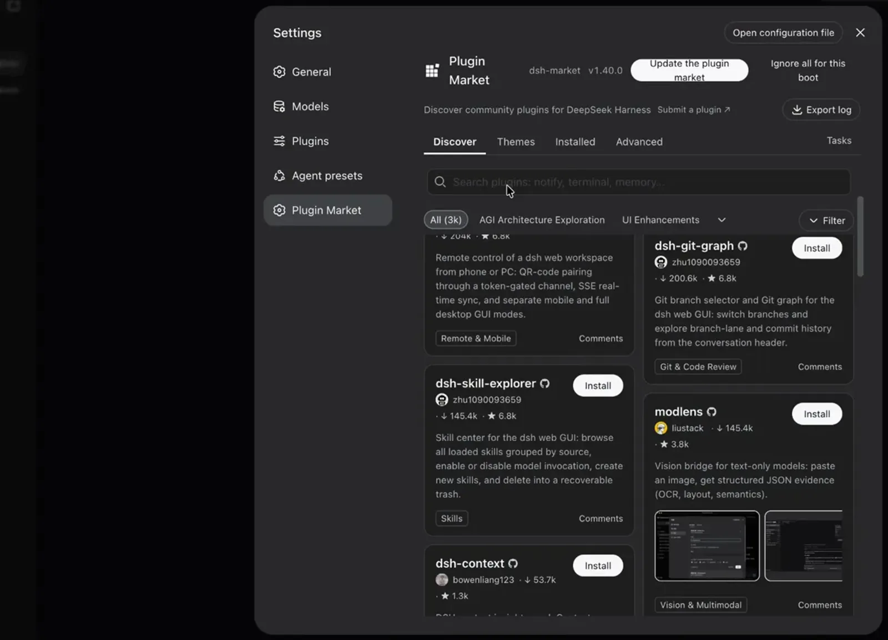Screen dimensions: 888x640
Task: Open GitHub icon next to dsh-context
Action: point(513,563)
